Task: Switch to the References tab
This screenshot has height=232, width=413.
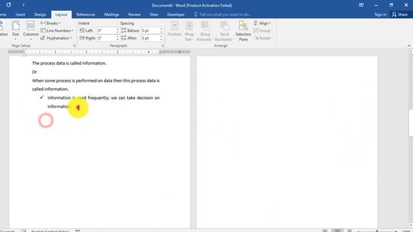Action: click(86, 14)
